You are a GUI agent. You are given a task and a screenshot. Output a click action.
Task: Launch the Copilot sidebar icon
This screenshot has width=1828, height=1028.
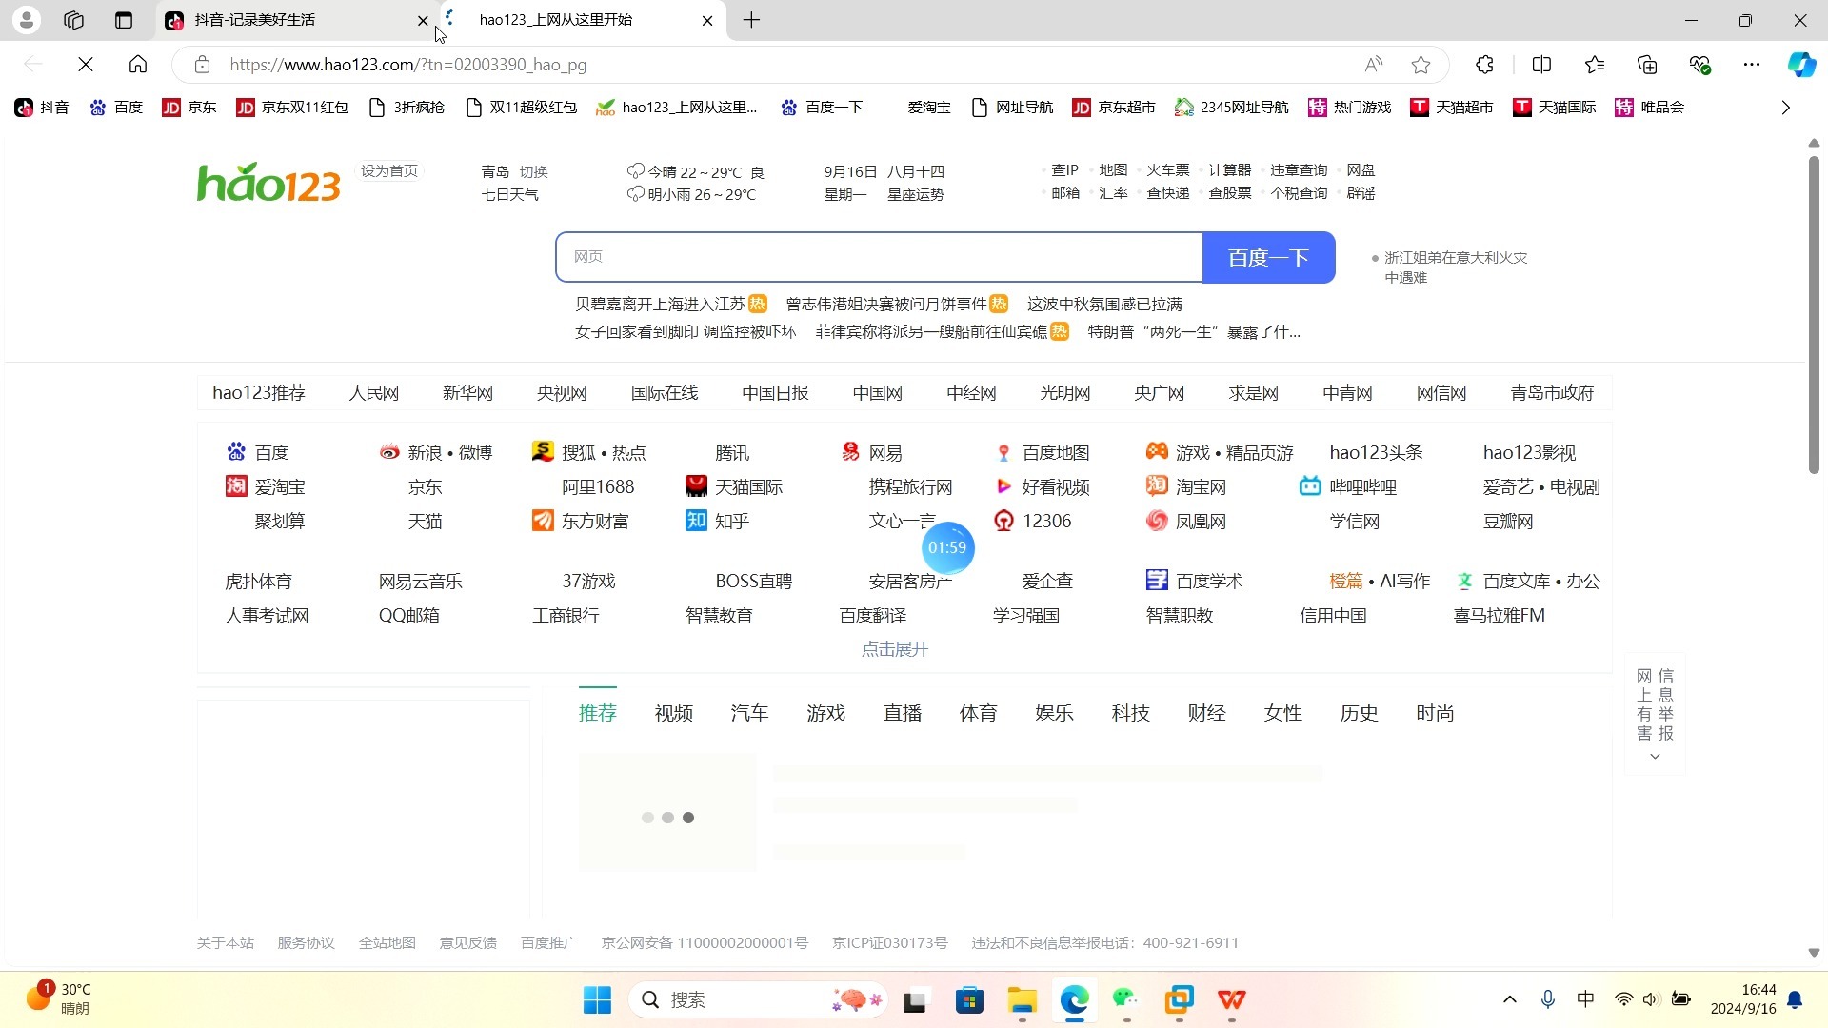[x=1801, y=65]
